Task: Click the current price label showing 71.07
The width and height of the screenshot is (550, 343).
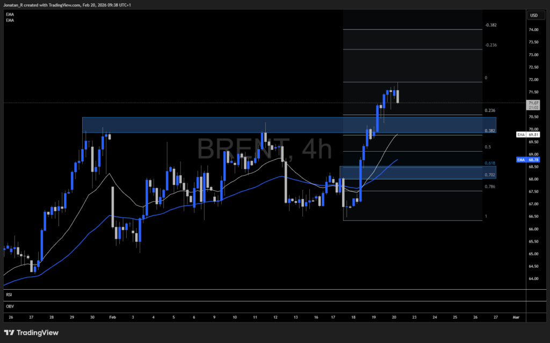Action: [533, 103]
